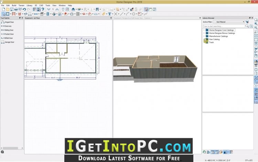Click the Select Objects arrow tool
This screenshot has height=162, width=258.
[x=4, y=14]
